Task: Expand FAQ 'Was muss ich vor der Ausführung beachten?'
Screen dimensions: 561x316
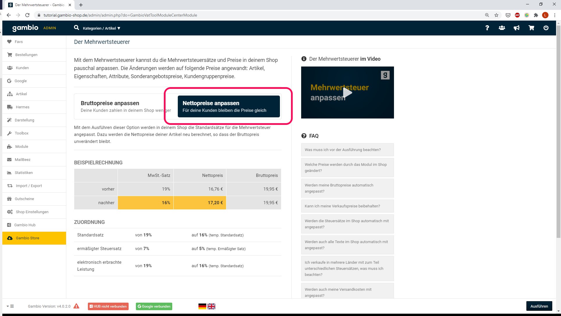Action: [347, 150]
